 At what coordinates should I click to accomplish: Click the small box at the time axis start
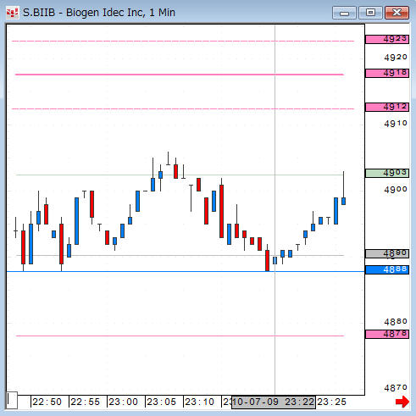point(12,400)
